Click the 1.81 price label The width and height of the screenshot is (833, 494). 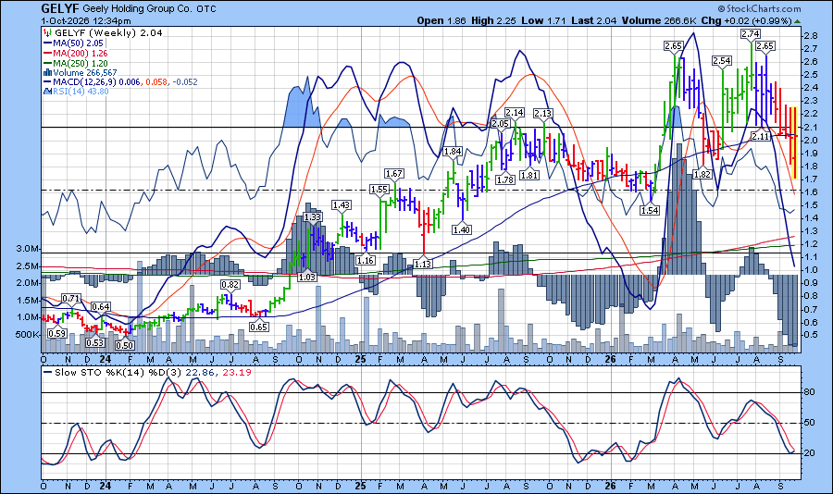click(529, 175)
